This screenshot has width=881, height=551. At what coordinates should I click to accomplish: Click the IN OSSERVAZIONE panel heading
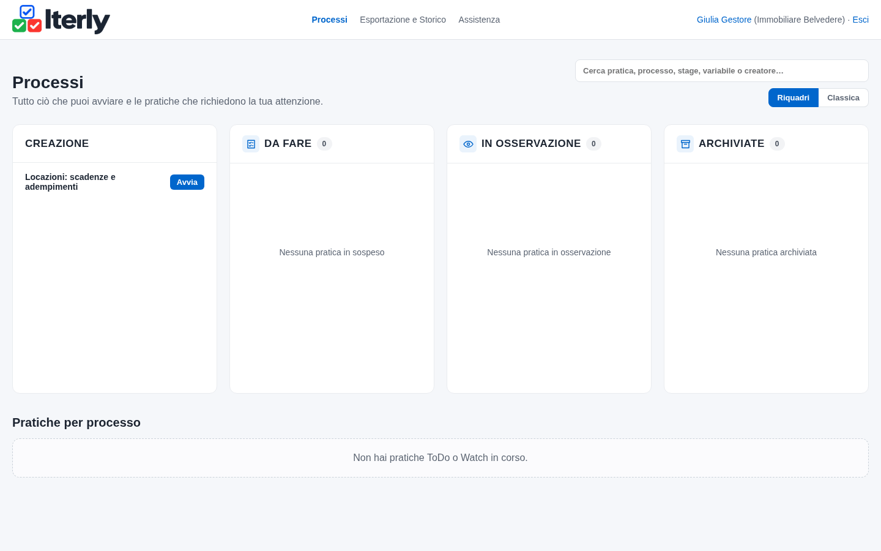[x=531, y=144]
